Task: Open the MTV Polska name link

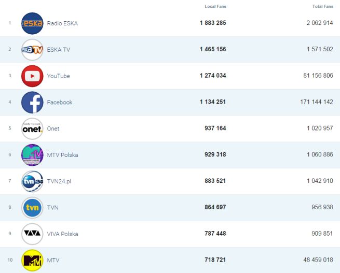Action: click(x=62, y=155)
